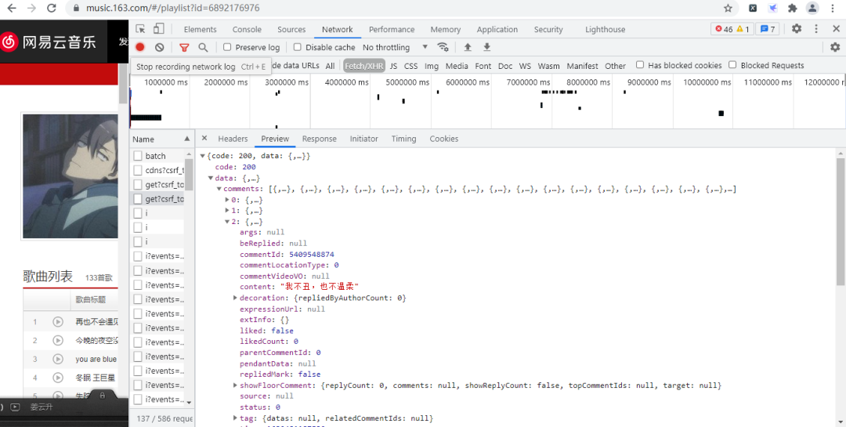Open the network search magnifier icon
Viewport: 846px width, 427px height.
click(203, 47)
